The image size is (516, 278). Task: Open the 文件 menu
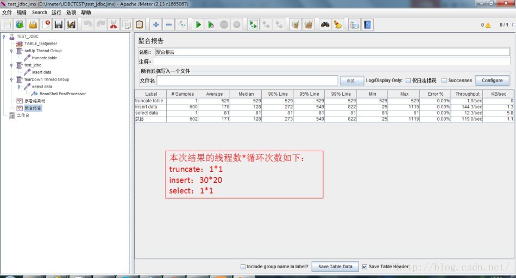pyautogui.click(x=7, y=13)
